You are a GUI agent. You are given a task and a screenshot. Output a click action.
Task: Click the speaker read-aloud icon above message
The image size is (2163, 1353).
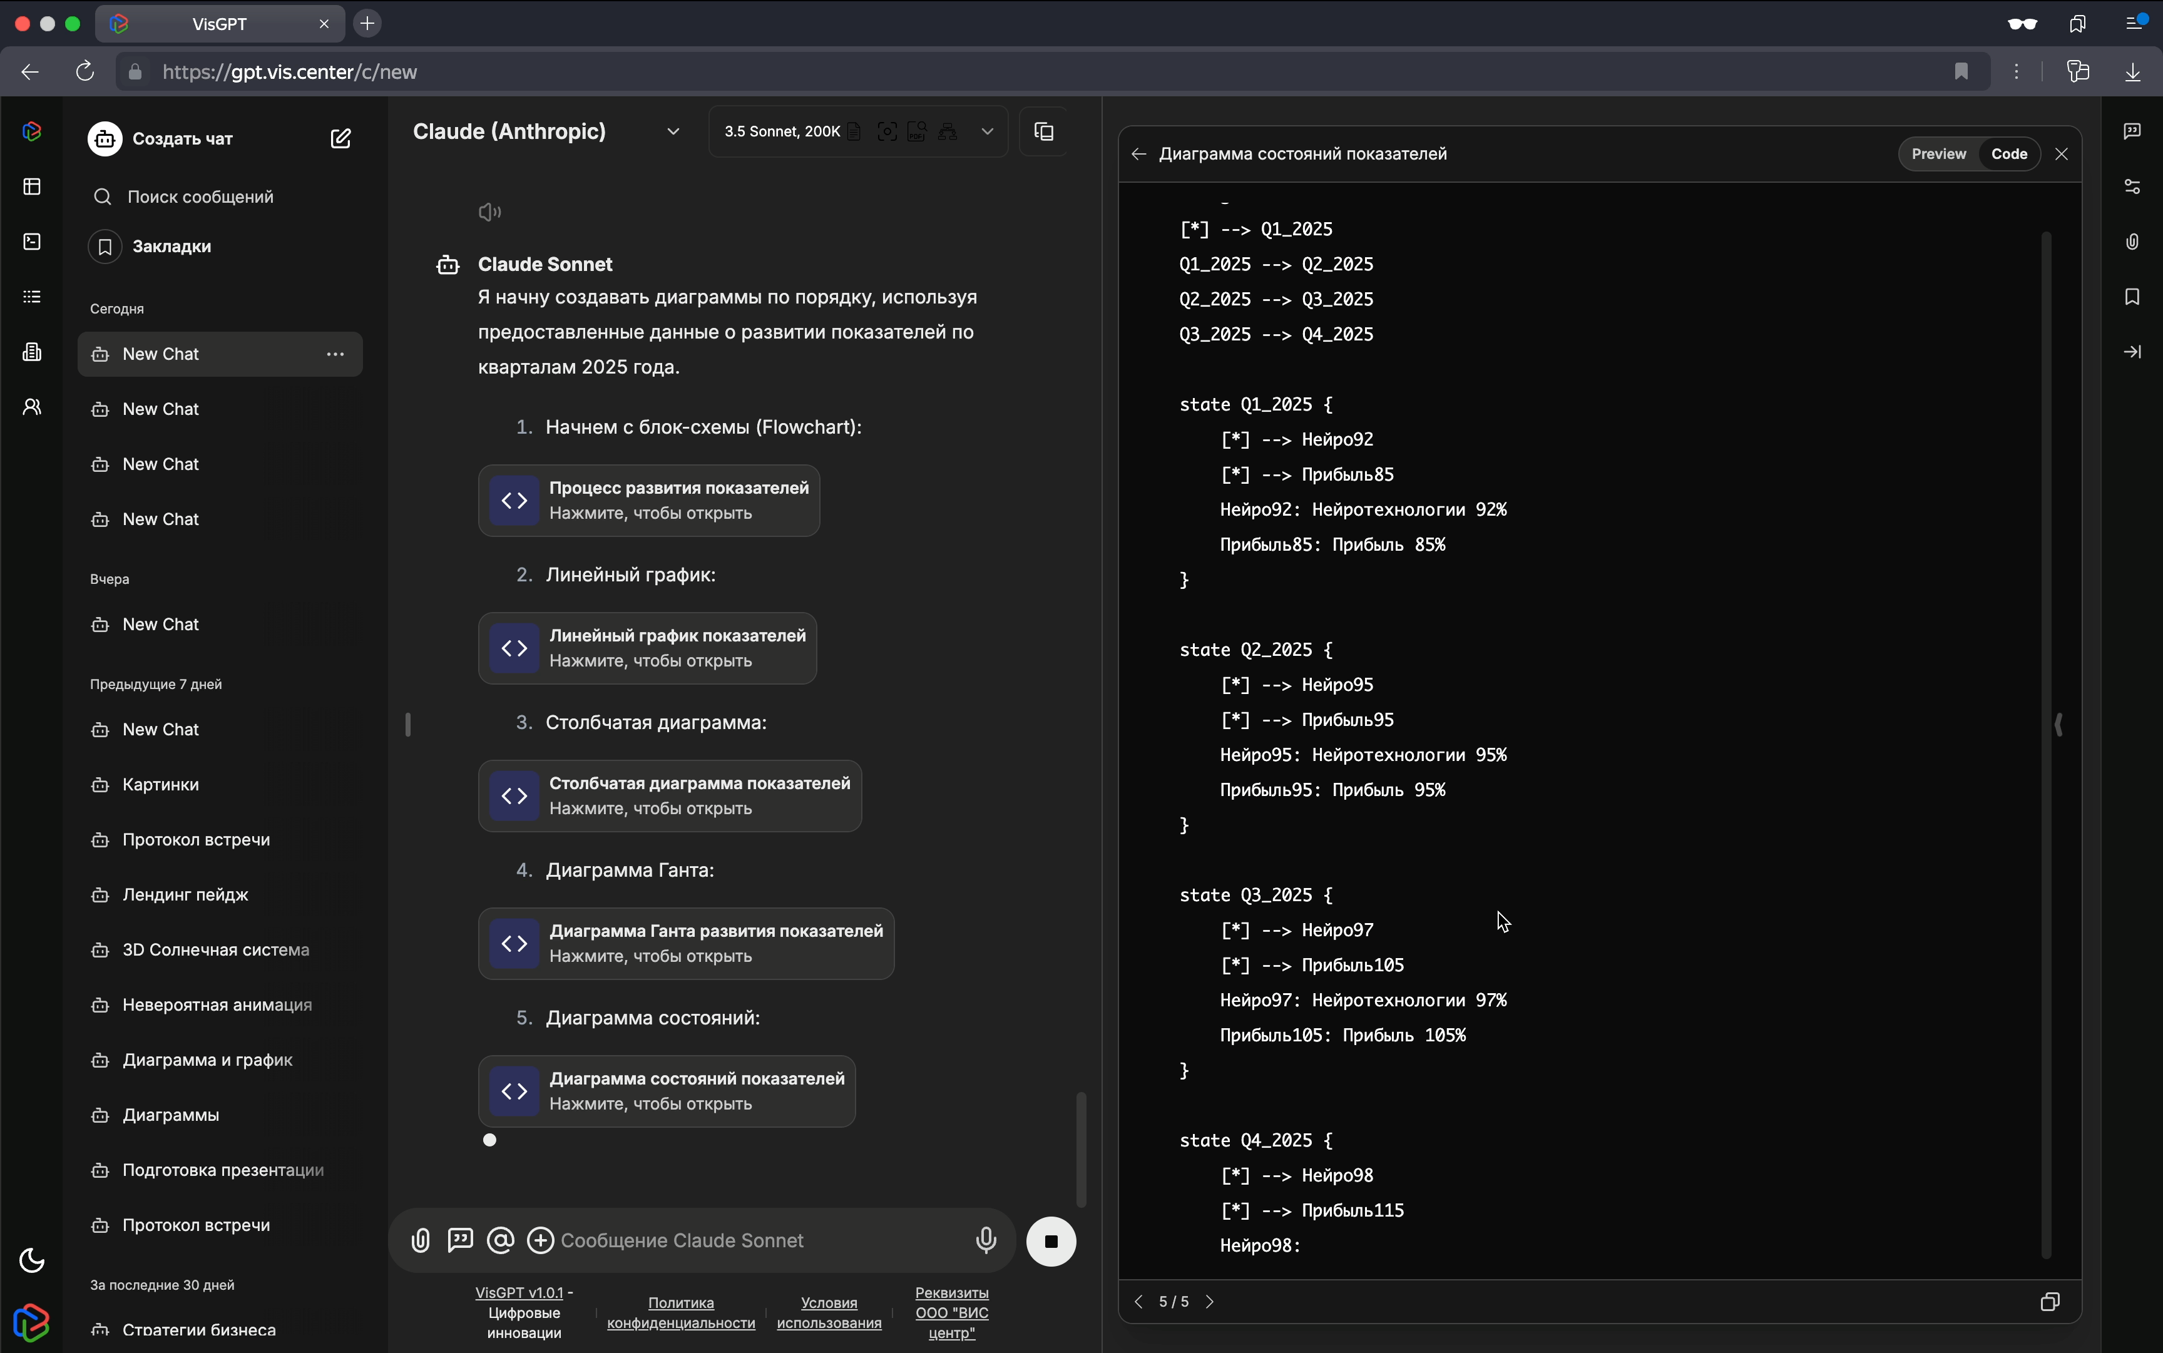coord(489,212)
